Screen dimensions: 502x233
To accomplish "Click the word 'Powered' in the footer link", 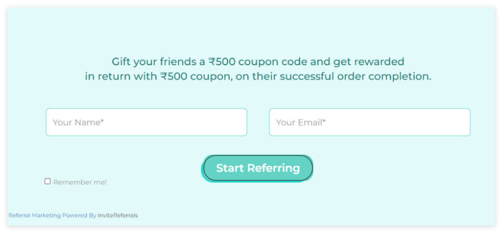I will tap(75, 215).
